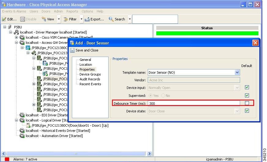Click the Cisco VSM Camera Driver gear icon
Screen dimensions: 267x162
[x=22, y=37]
